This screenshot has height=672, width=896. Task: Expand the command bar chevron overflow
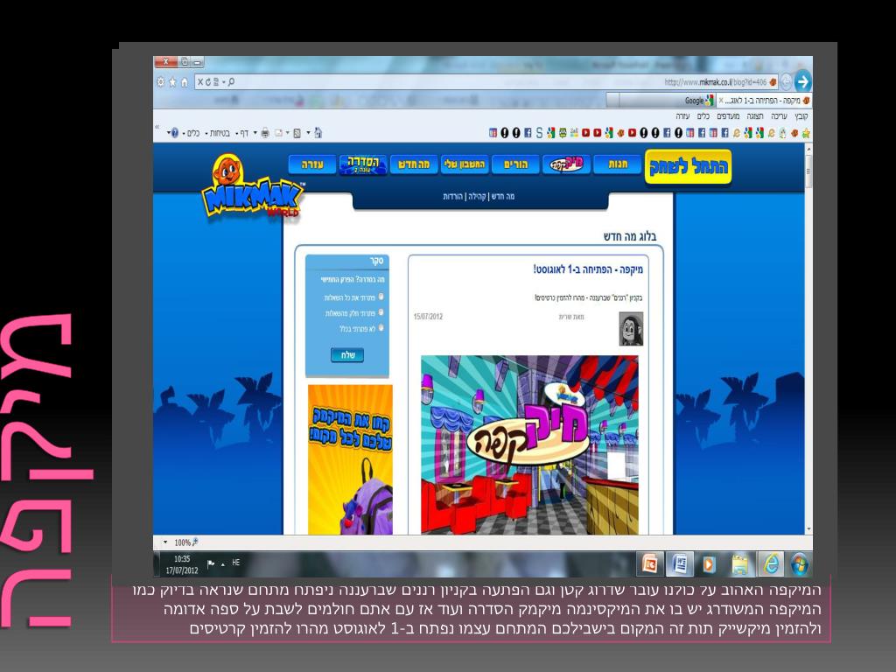(157, 127)
